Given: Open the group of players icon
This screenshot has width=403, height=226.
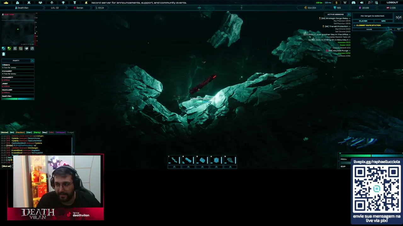Looking at the screenshot, I should tap(40, 3).
